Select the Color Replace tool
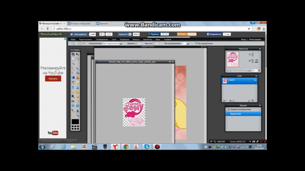This screenshot has width=305, height=171. click(x=73, y=82)
